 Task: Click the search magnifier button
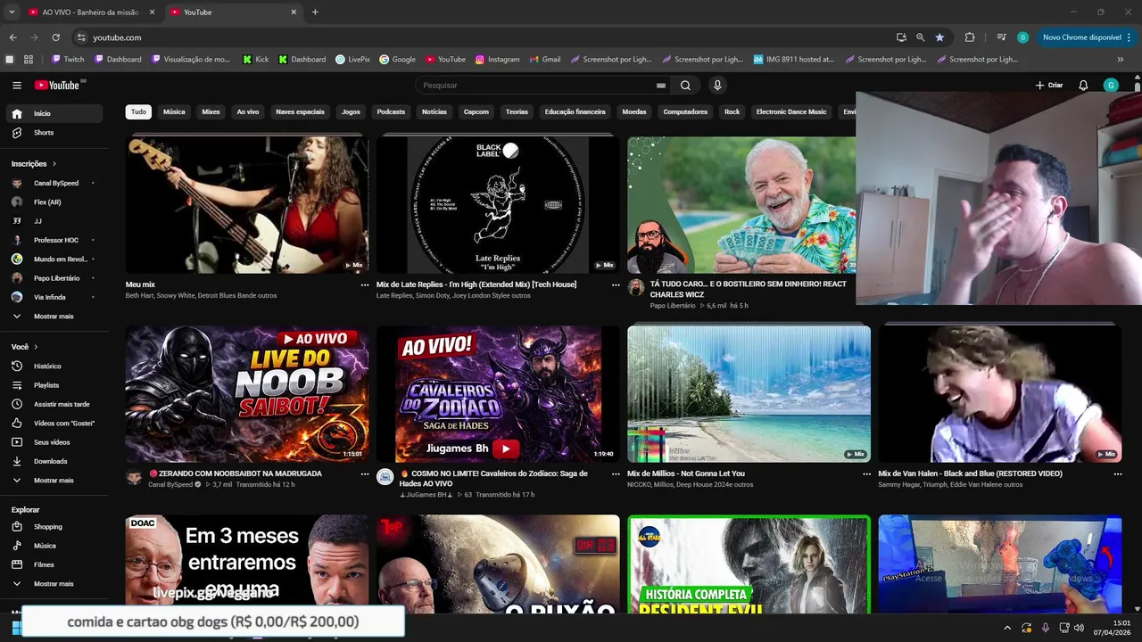pyautogui.click(x=685, y=86)
